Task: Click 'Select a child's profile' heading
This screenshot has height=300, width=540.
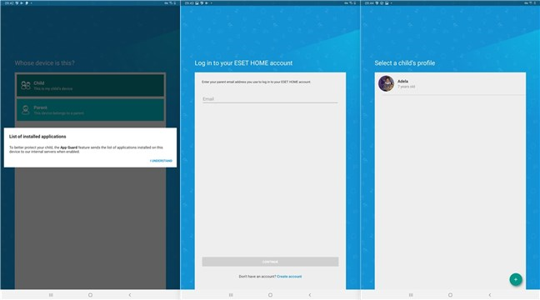Action: (405, 63)
